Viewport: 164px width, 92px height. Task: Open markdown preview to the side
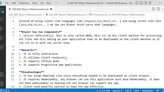coord(153,9)
